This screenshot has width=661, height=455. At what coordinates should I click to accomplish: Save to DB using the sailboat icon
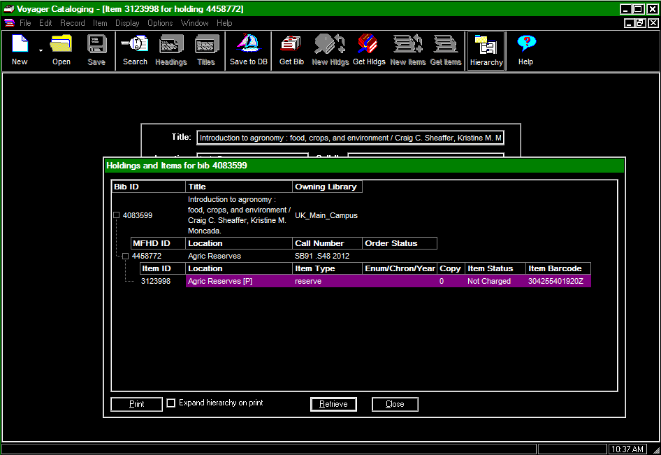248,45
